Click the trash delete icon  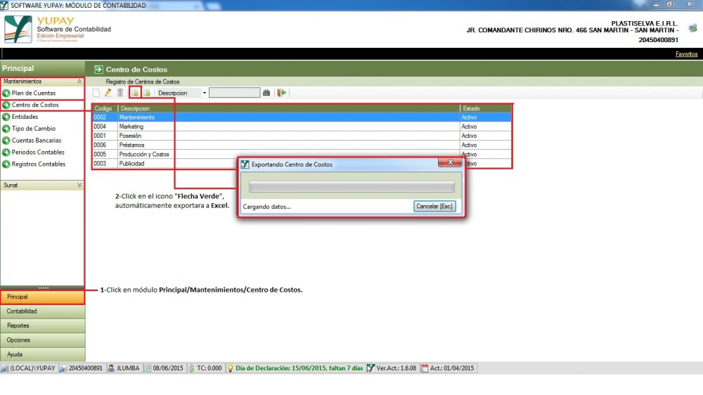[120, 93]
